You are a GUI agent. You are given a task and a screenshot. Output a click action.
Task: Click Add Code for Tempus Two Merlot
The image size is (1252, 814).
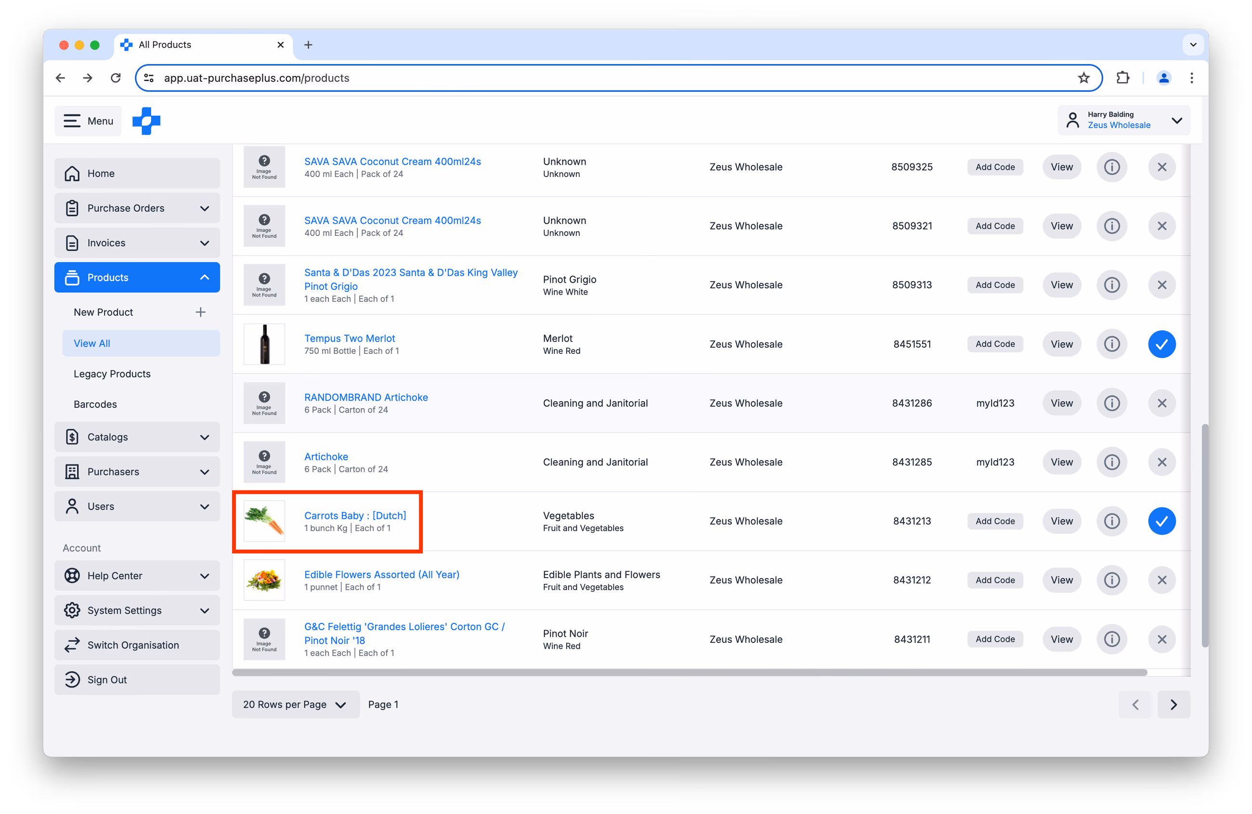coord(995,344)
